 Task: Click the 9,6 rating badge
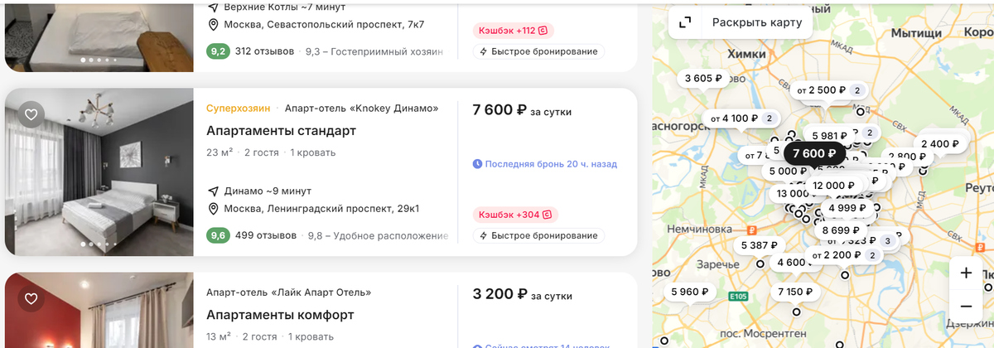(218, 235)
